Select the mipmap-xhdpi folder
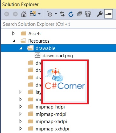Viewport: 116px width, 133px height. (x=51, y=122)
